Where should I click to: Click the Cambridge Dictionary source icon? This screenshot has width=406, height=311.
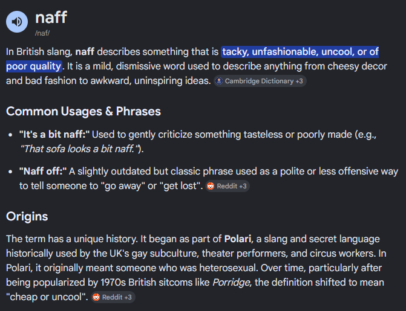coord(219,81)
